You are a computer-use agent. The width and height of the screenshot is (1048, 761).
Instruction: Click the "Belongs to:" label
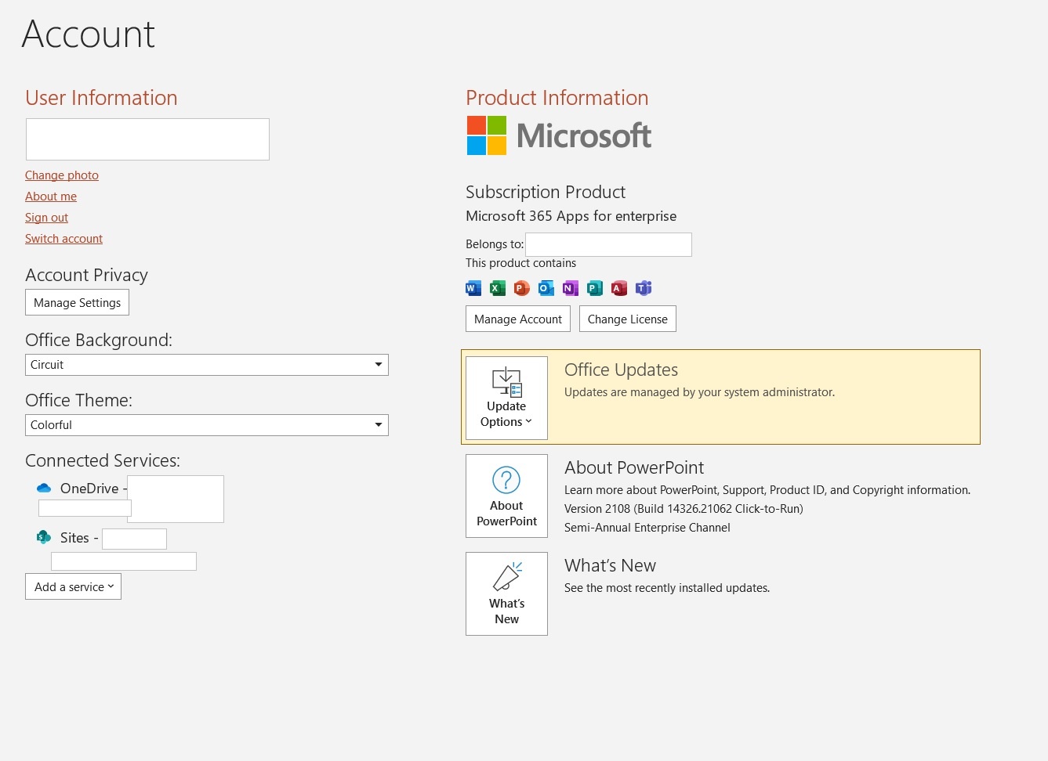[495, 244]
